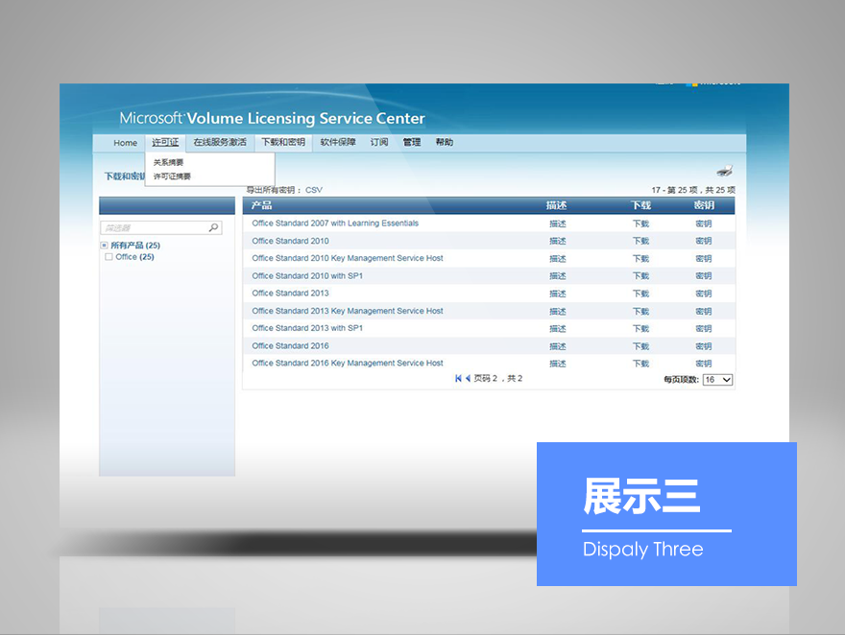845x635 pixels.
Task: Open 描述 for Office Standard 2010 with SP1
Action: (558, 276)
